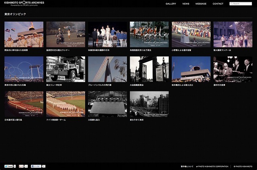Open the MESSAGE menu item
Viewport: 257px width, 170px height.
[201, 4]
